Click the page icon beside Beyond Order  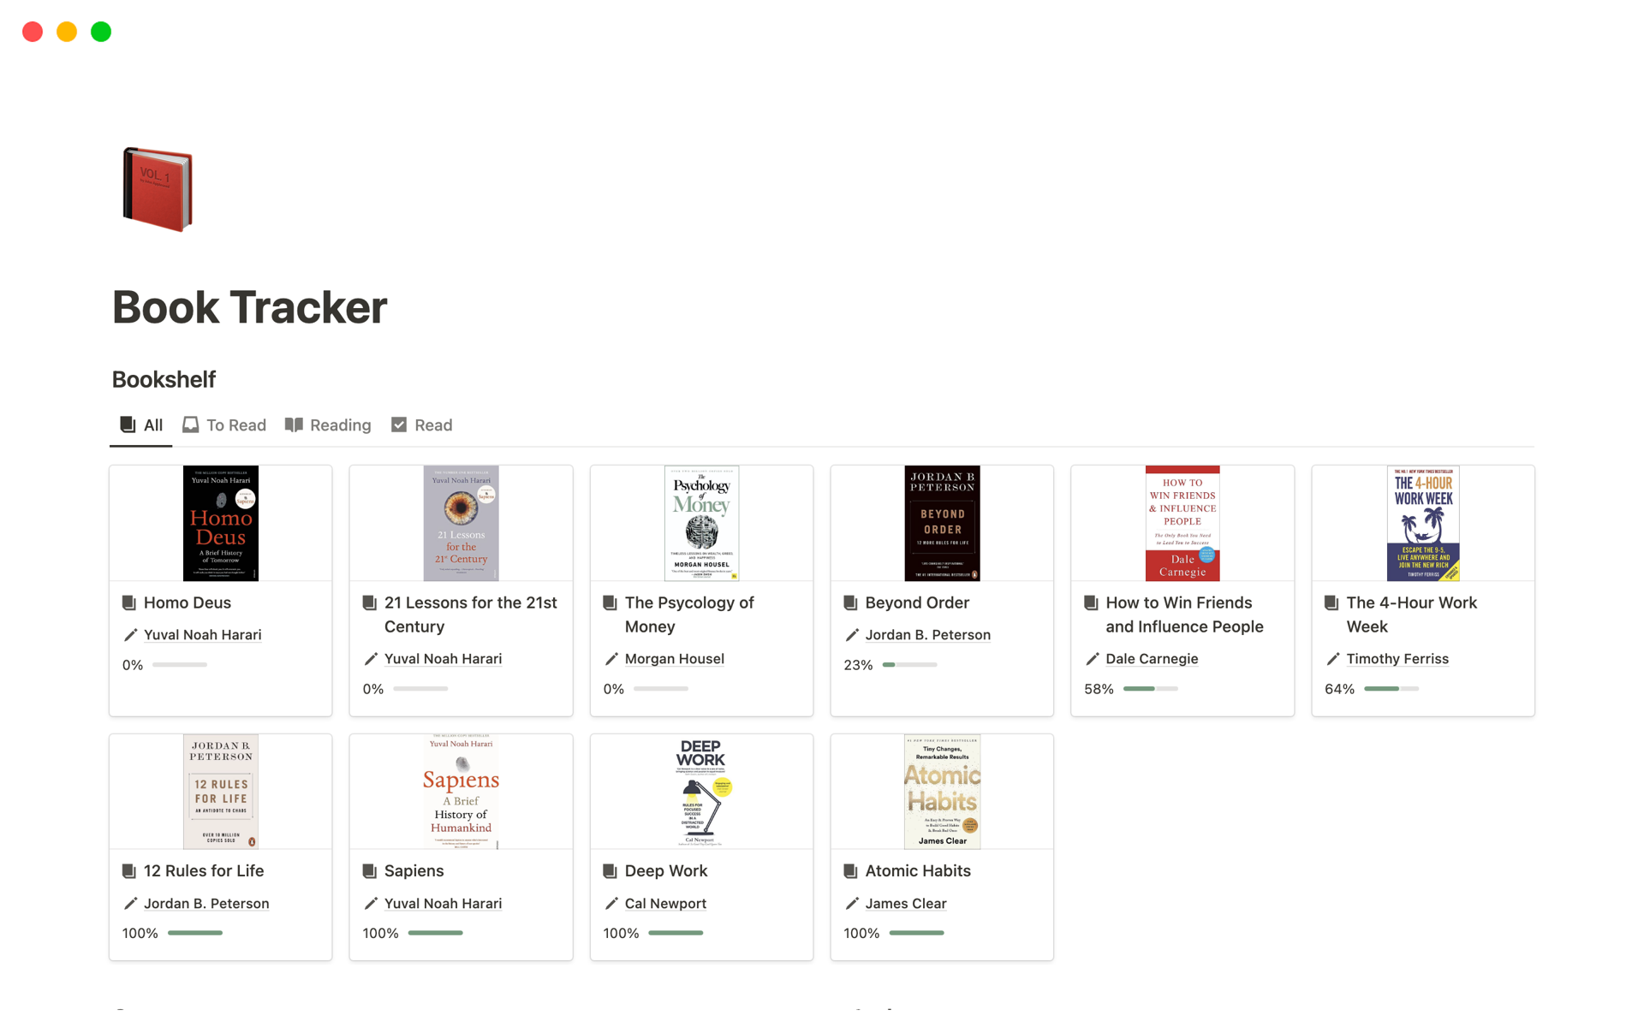[x=850, y=603]
